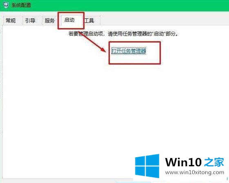The width and height of the screenshot is (229, 183).
Task: Go to the 工具 tab
Action: 89,20
